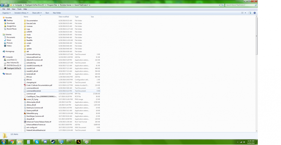Viewport: 281px width, 145px height.
Task: Open the address bar history dropdown
Action: pos(219,5)
